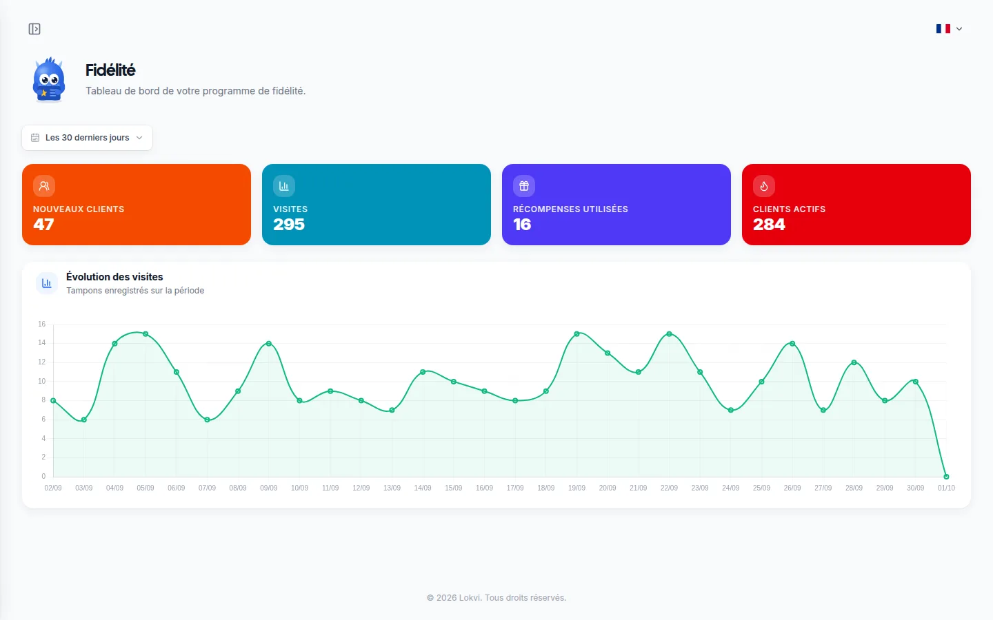
Task: Open the Clients Actifs red card
Action: tap(856, 205)
